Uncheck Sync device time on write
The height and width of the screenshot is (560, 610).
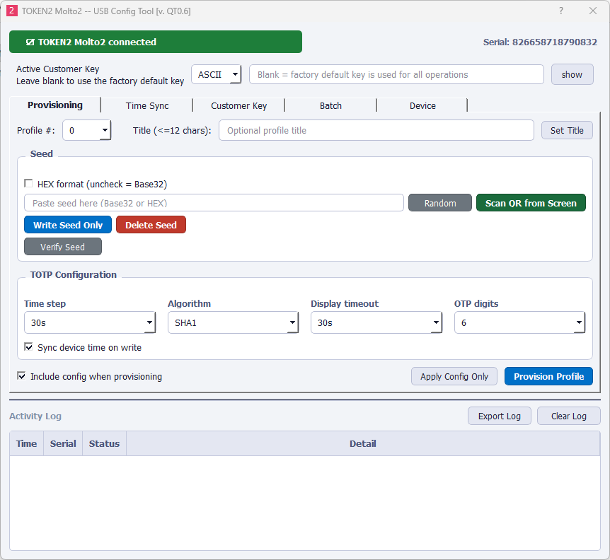click(29, 347)
